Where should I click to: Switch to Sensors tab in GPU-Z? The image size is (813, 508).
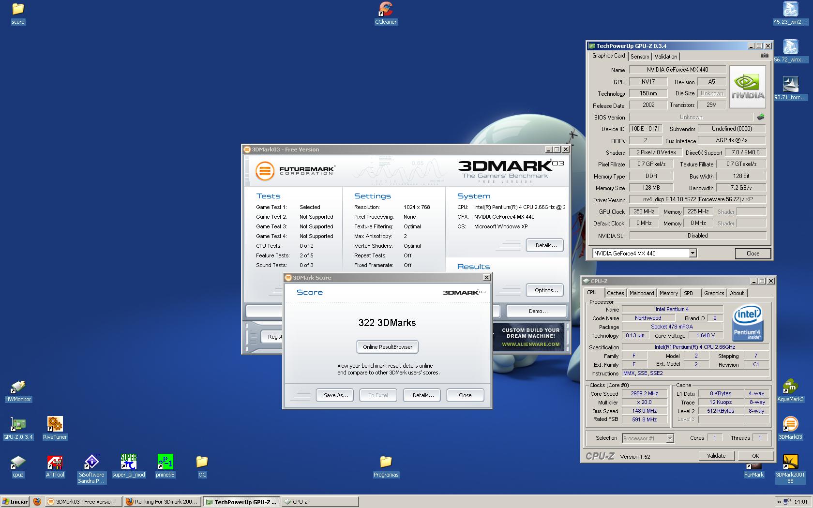pyautogui.click(x=640, y=57)
